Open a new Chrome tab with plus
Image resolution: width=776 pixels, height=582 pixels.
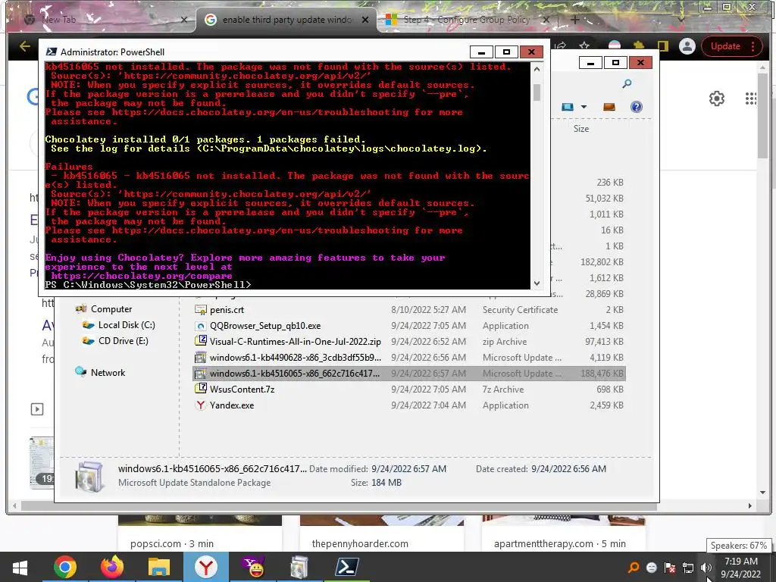tap(574, 20)
